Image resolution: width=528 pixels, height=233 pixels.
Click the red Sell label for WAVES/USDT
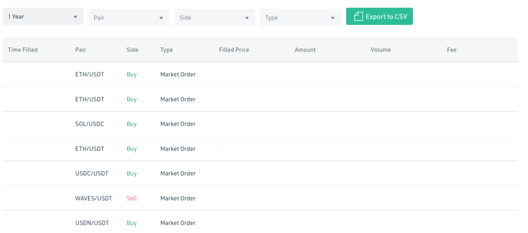click(x=131, y=198)
